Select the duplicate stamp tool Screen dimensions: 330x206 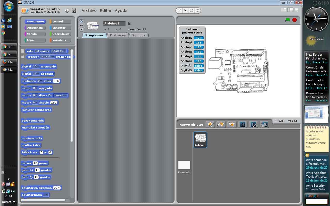(180, 11)
